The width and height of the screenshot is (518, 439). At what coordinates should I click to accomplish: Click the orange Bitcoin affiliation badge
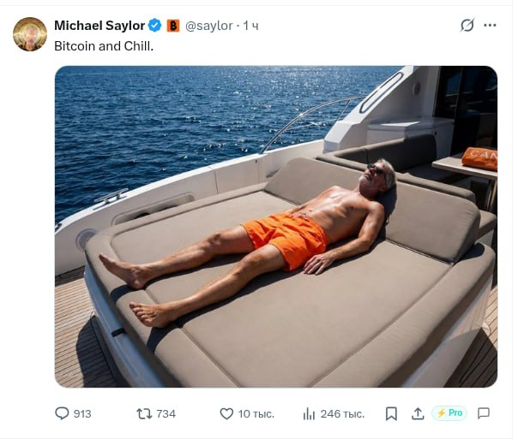coord(172,26)
